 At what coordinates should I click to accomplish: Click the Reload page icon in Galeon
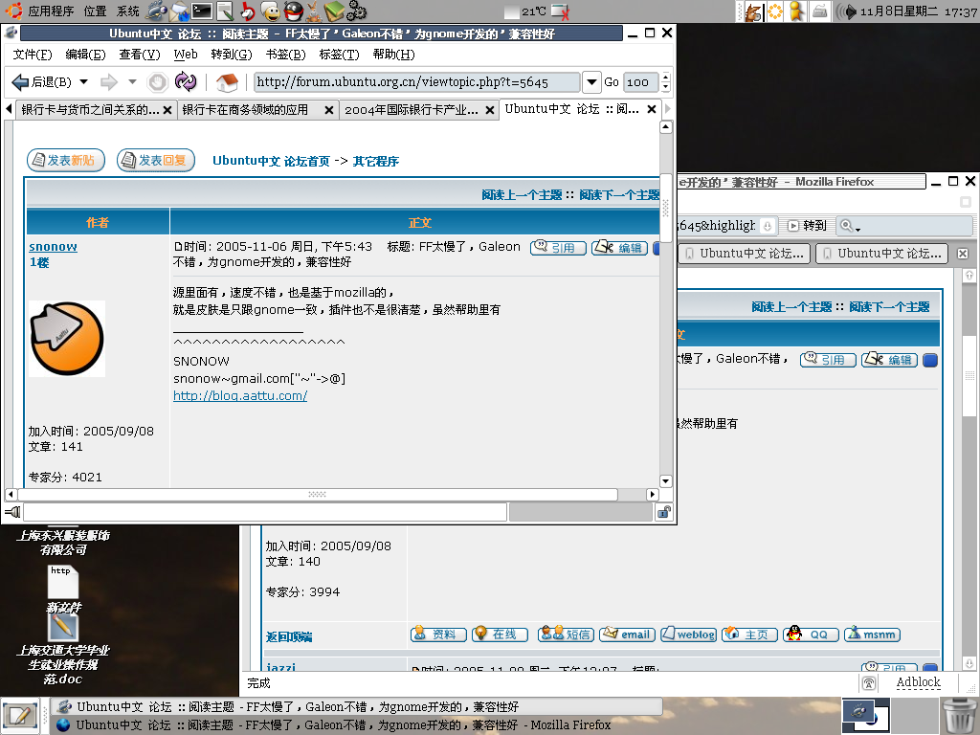186,82
